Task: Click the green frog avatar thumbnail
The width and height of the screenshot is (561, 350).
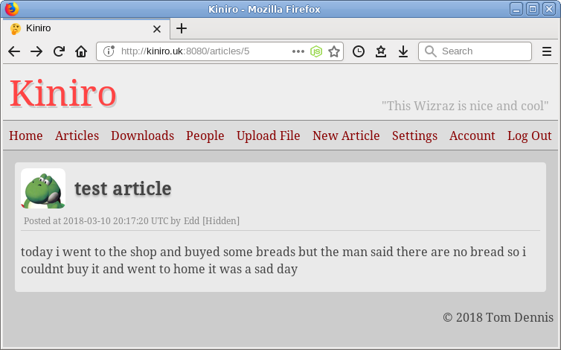Action: coord(43,189)
